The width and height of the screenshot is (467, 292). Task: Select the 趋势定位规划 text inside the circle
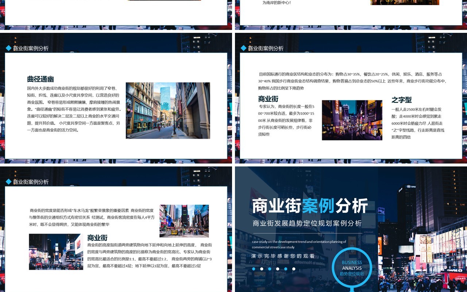352,274
